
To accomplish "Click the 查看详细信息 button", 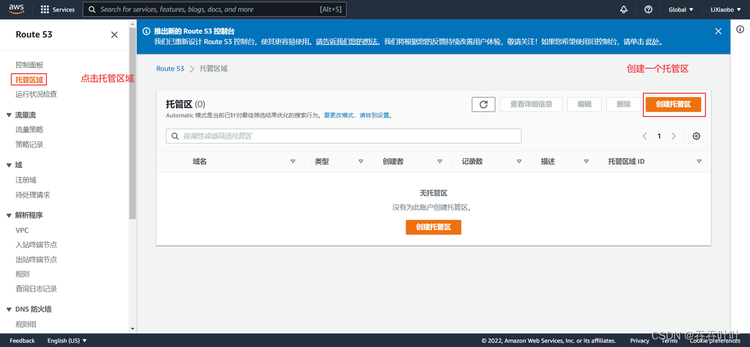I will coord(531,104).
